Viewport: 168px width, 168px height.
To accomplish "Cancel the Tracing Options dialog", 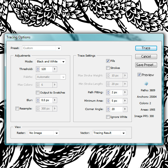I will [146, 57].
